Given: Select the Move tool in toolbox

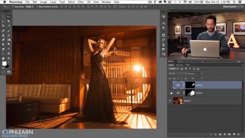Looking at the screenshot, I should (x=9, y=17).
